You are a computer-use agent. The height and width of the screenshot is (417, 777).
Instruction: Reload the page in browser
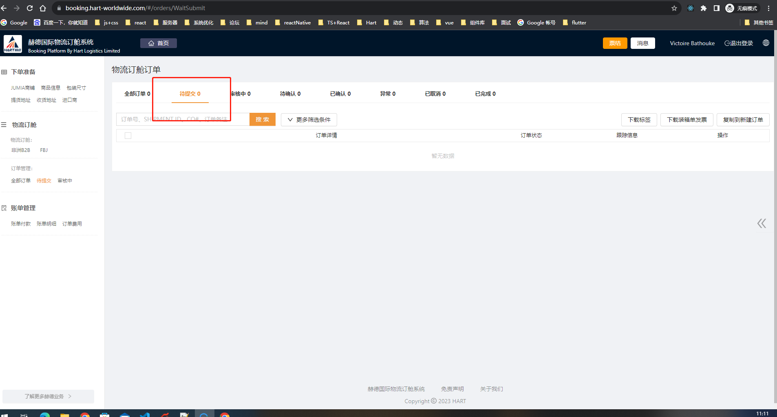tap(30, 8)
